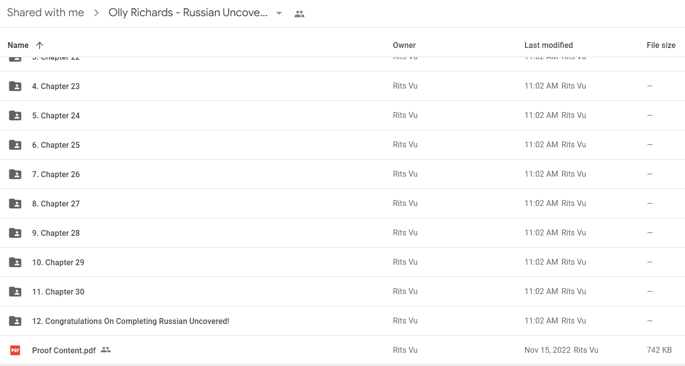
Task: Select the 7. Chapter 26 folder name
Action: [x=56, y=174]
